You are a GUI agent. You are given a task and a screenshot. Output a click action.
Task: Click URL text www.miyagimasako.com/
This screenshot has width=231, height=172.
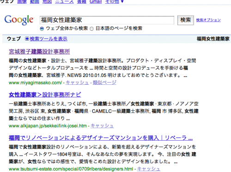(x=35, y=83)
